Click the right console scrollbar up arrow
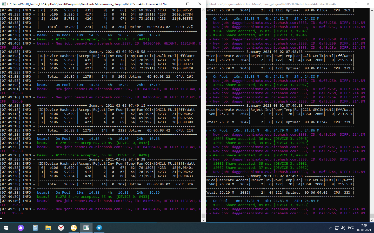 click(372, 10)
